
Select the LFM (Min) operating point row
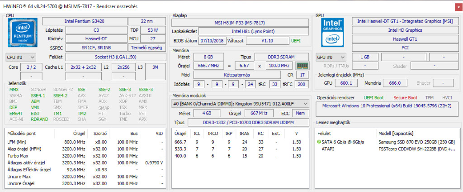(85, 142)
